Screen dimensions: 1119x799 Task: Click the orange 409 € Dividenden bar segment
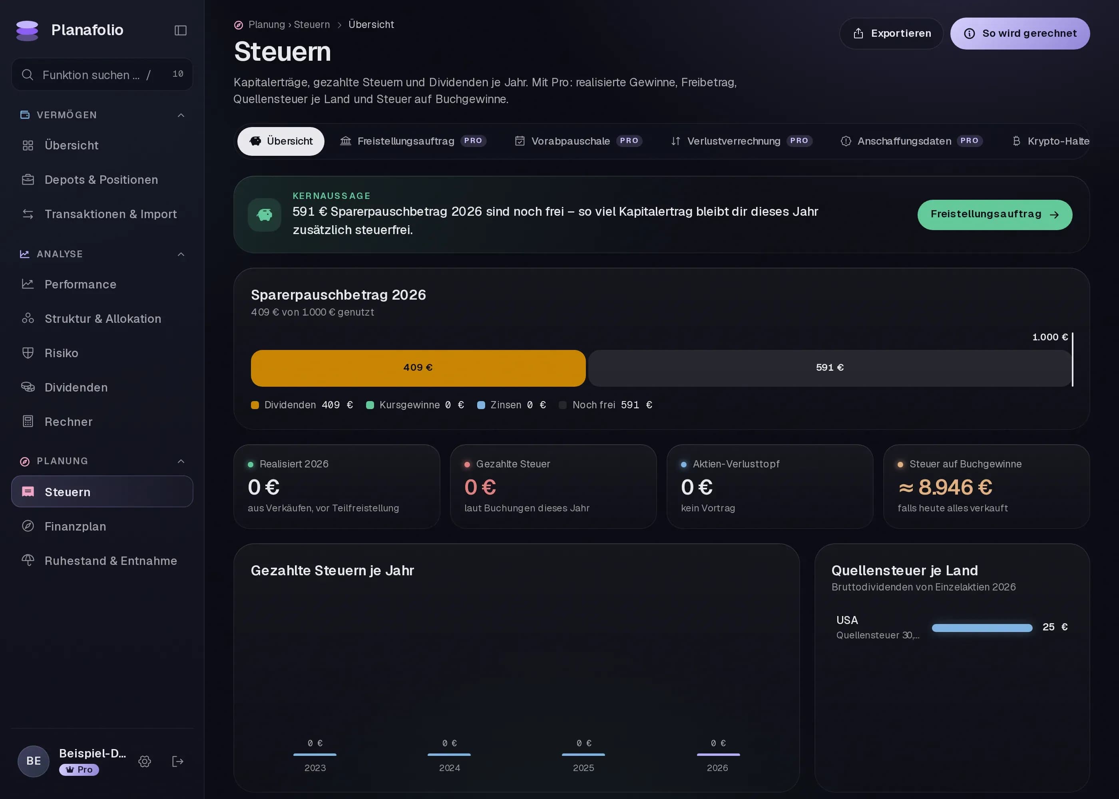click(418, 368)
